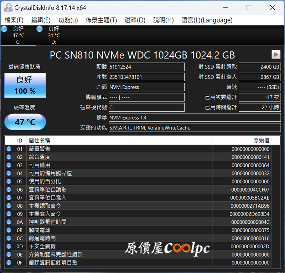Click the 磁碟機代號 drive letter field

click(x=146, y=107)
